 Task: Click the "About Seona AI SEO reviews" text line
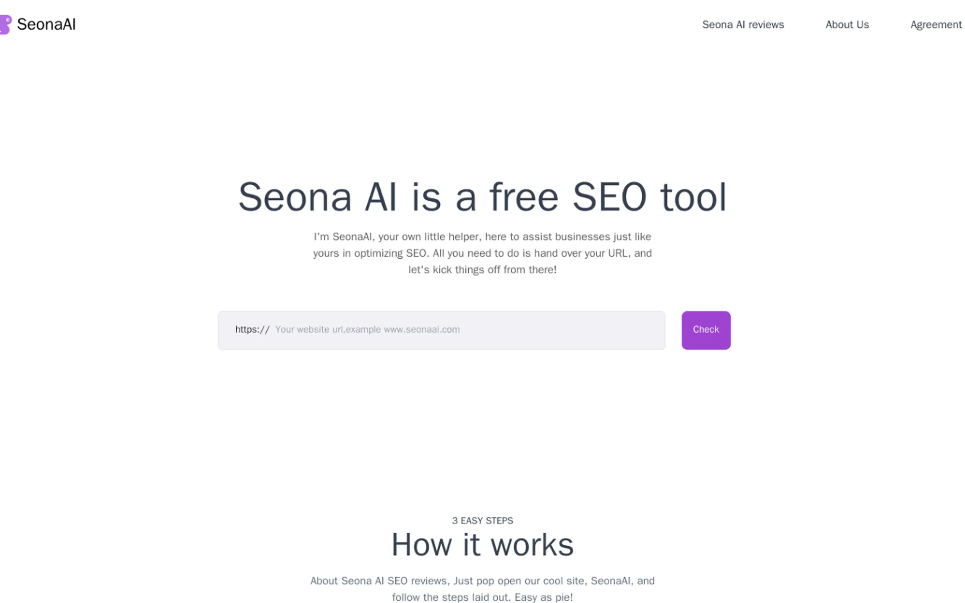click(x=482, y=581)
